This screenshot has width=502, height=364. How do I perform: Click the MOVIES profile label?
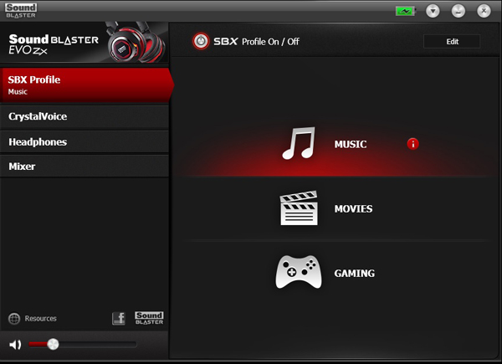coord(353,209)
